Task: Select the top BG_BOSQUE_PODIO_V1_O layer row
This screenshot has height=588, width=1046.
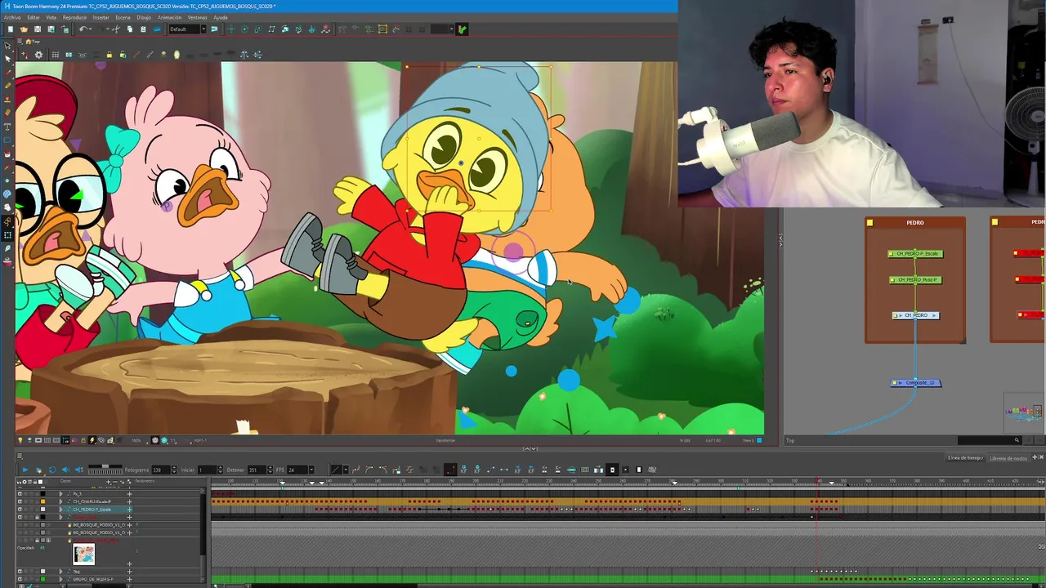Action: point(99,524)
